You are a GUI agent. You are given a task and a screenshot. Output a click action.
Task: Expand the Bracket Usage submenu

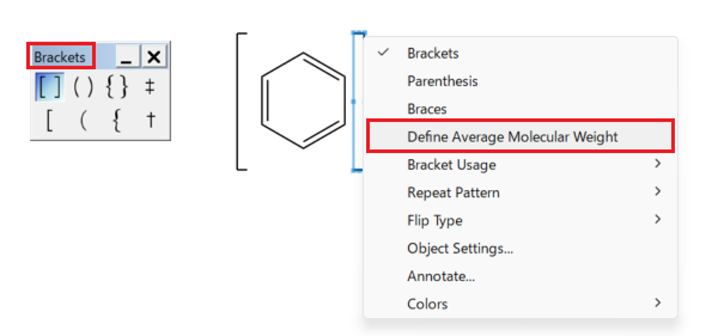point(452,165)
